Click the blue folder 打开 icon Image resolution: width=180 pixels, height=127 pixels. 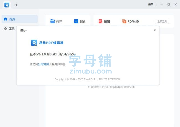point(53,21)
